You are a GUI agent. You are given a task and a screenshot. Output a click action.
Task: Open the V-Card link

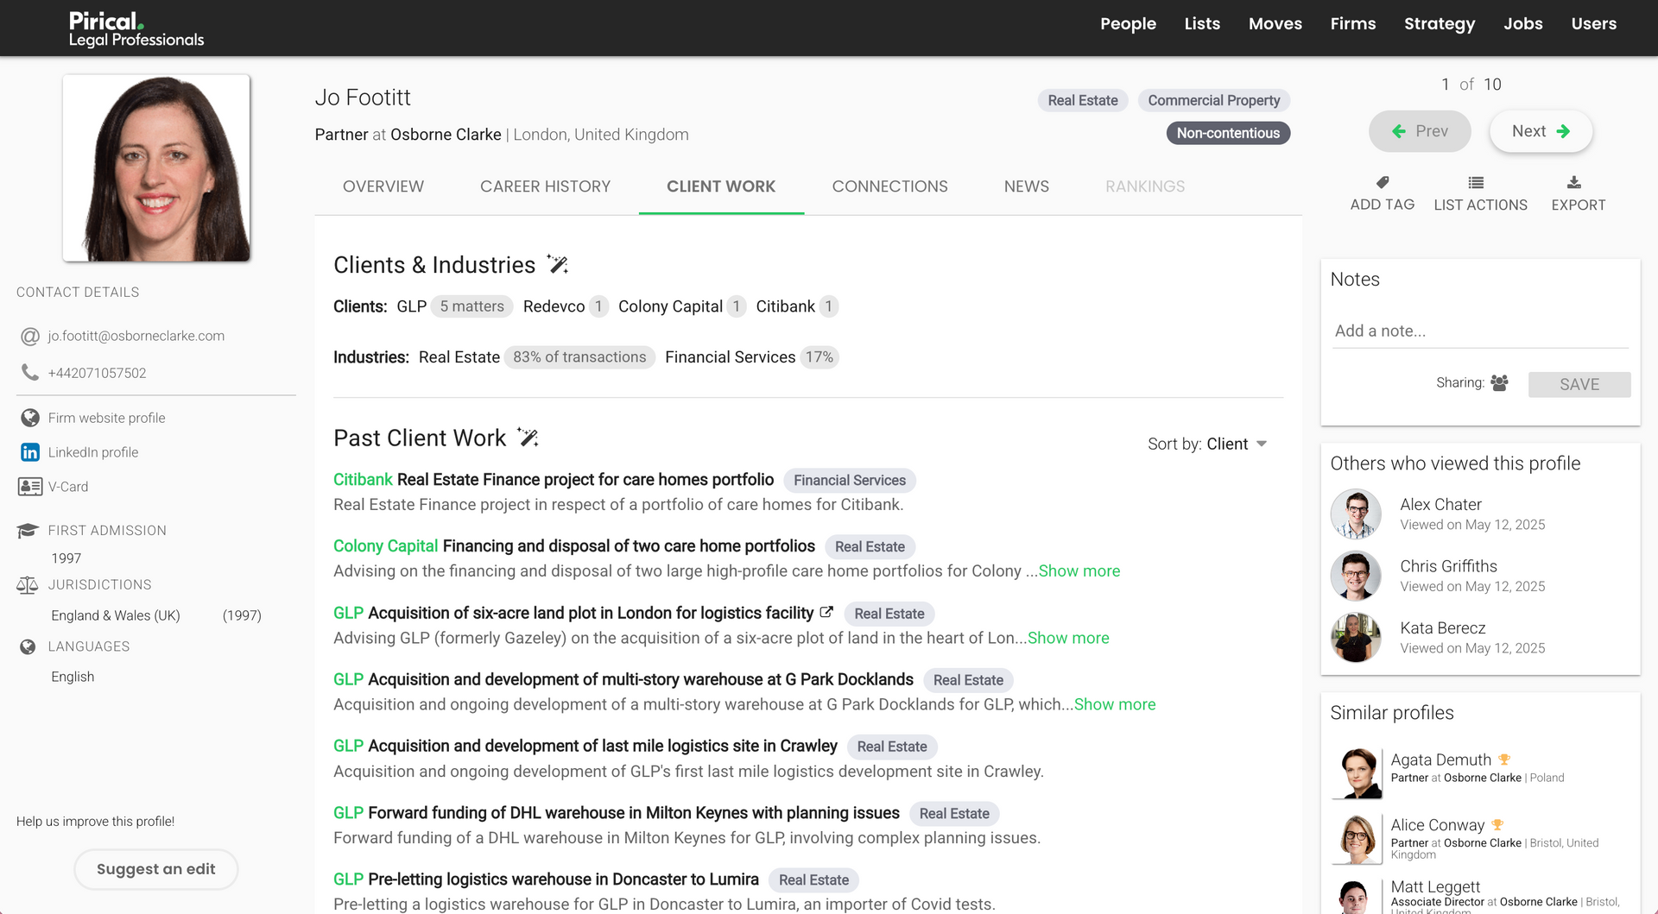68,487
